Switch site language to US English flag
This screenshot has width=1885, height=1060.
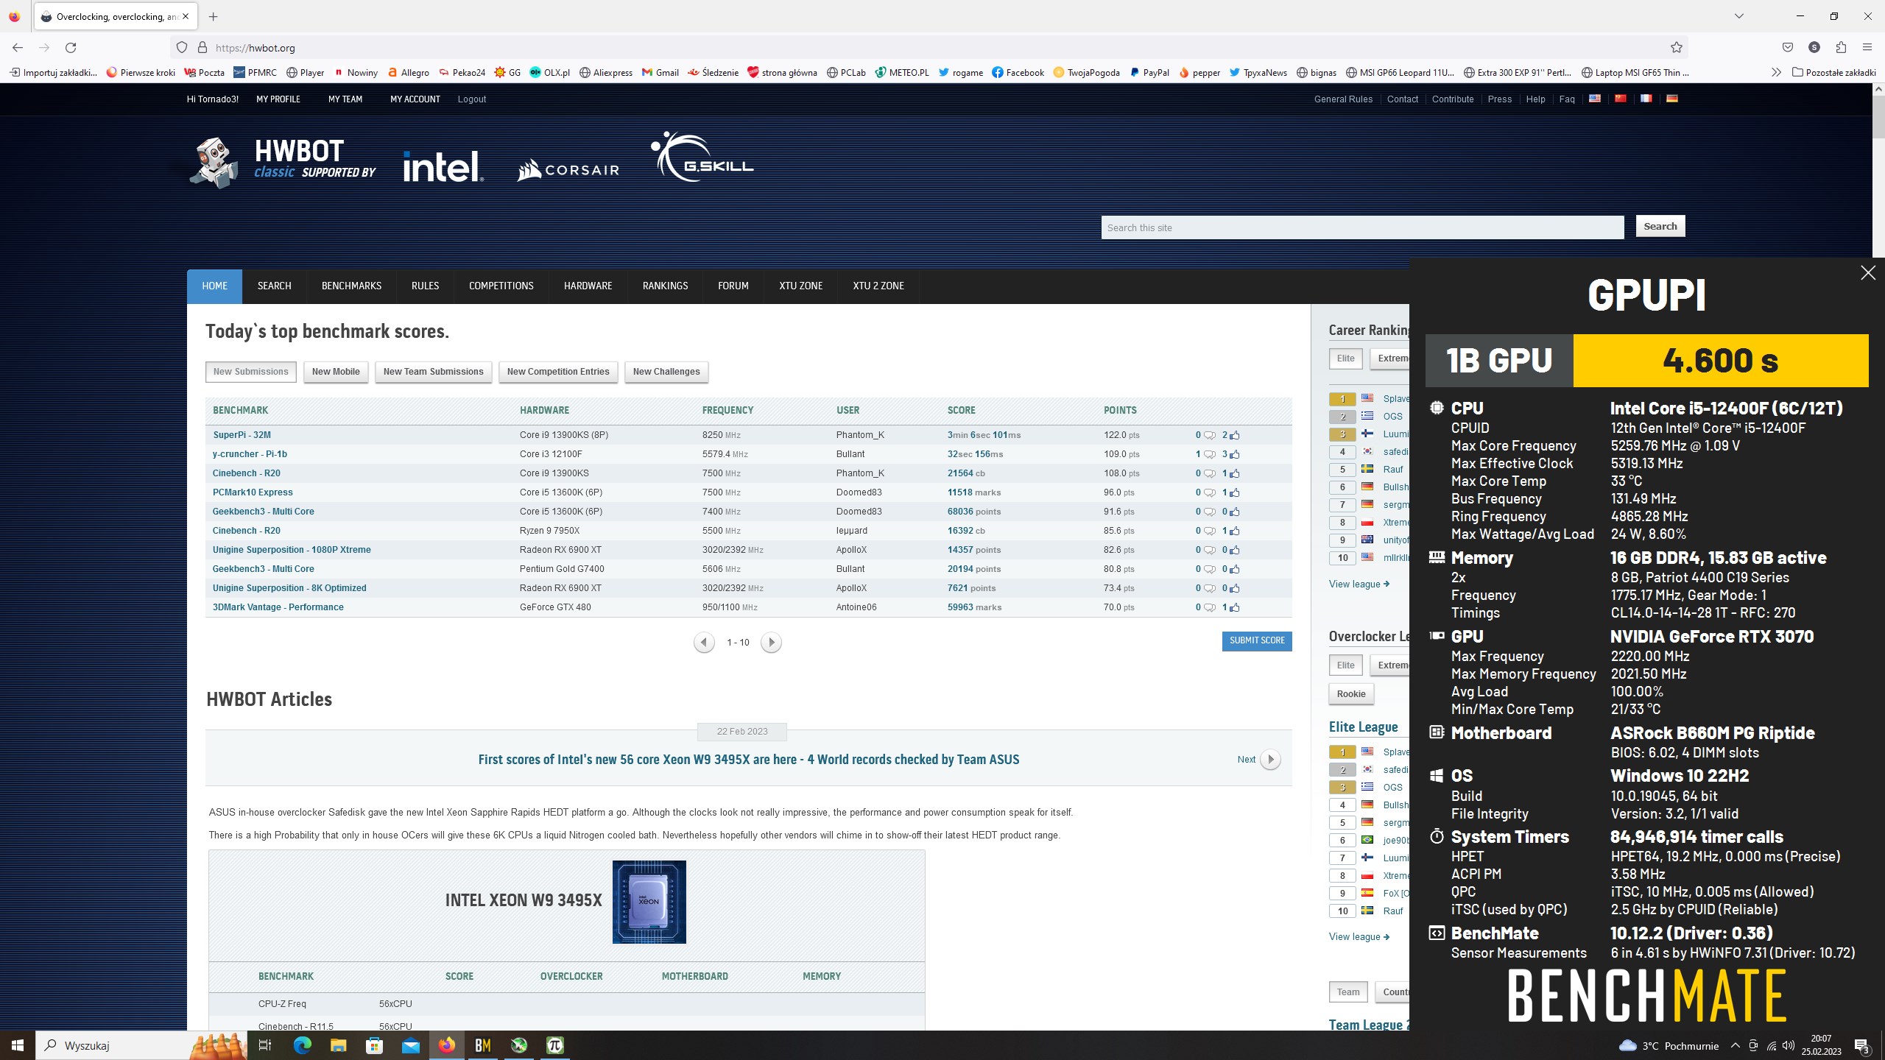point(1594,99)
